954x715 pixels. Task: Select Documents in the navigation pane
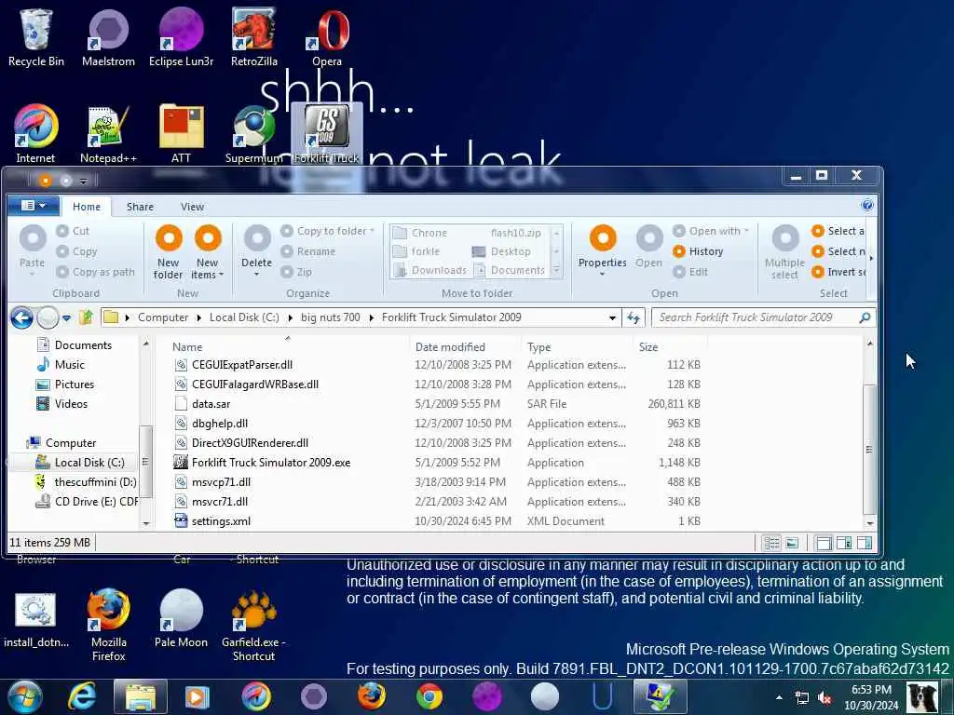tap(75, 345)
